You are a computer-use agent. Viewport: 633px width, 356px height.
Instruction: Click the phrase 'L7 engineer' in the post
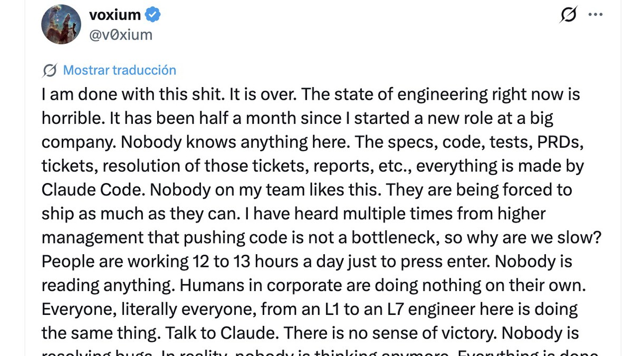click(427, 309)
